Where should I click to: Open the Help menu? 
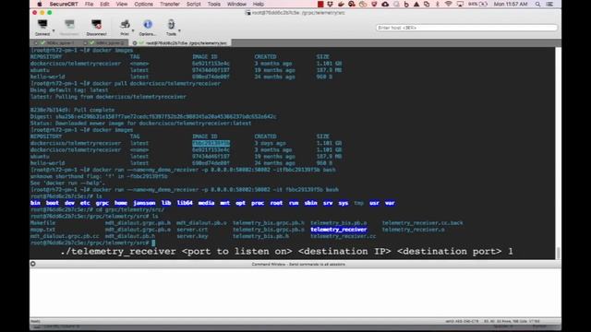tap(259, 4)
